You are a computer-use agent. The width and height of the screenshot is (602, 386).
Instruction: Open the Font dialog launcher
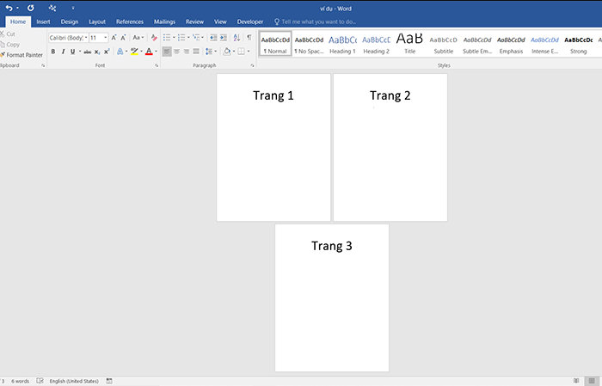[x=157, y=65]
